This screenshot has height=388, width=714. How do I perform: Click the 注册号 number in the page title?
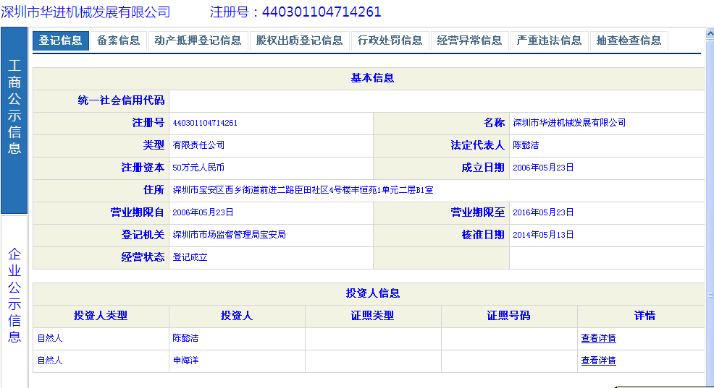[x=321, y=12]
